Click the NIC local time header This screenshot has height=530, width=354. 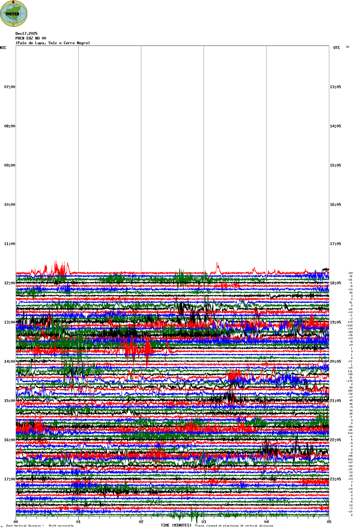pos(3,48)
